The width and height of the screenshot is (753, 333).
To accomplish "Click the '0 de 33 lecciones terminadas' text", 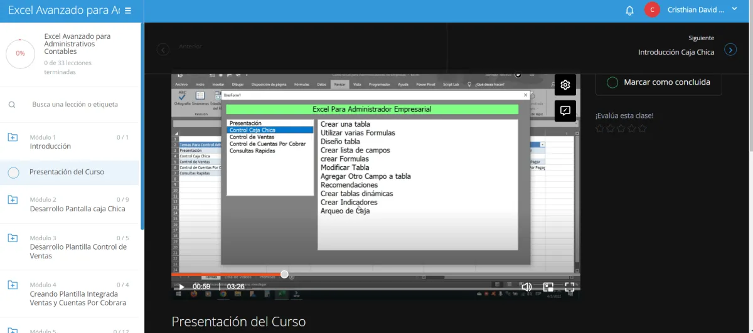I will click(68, 67).
